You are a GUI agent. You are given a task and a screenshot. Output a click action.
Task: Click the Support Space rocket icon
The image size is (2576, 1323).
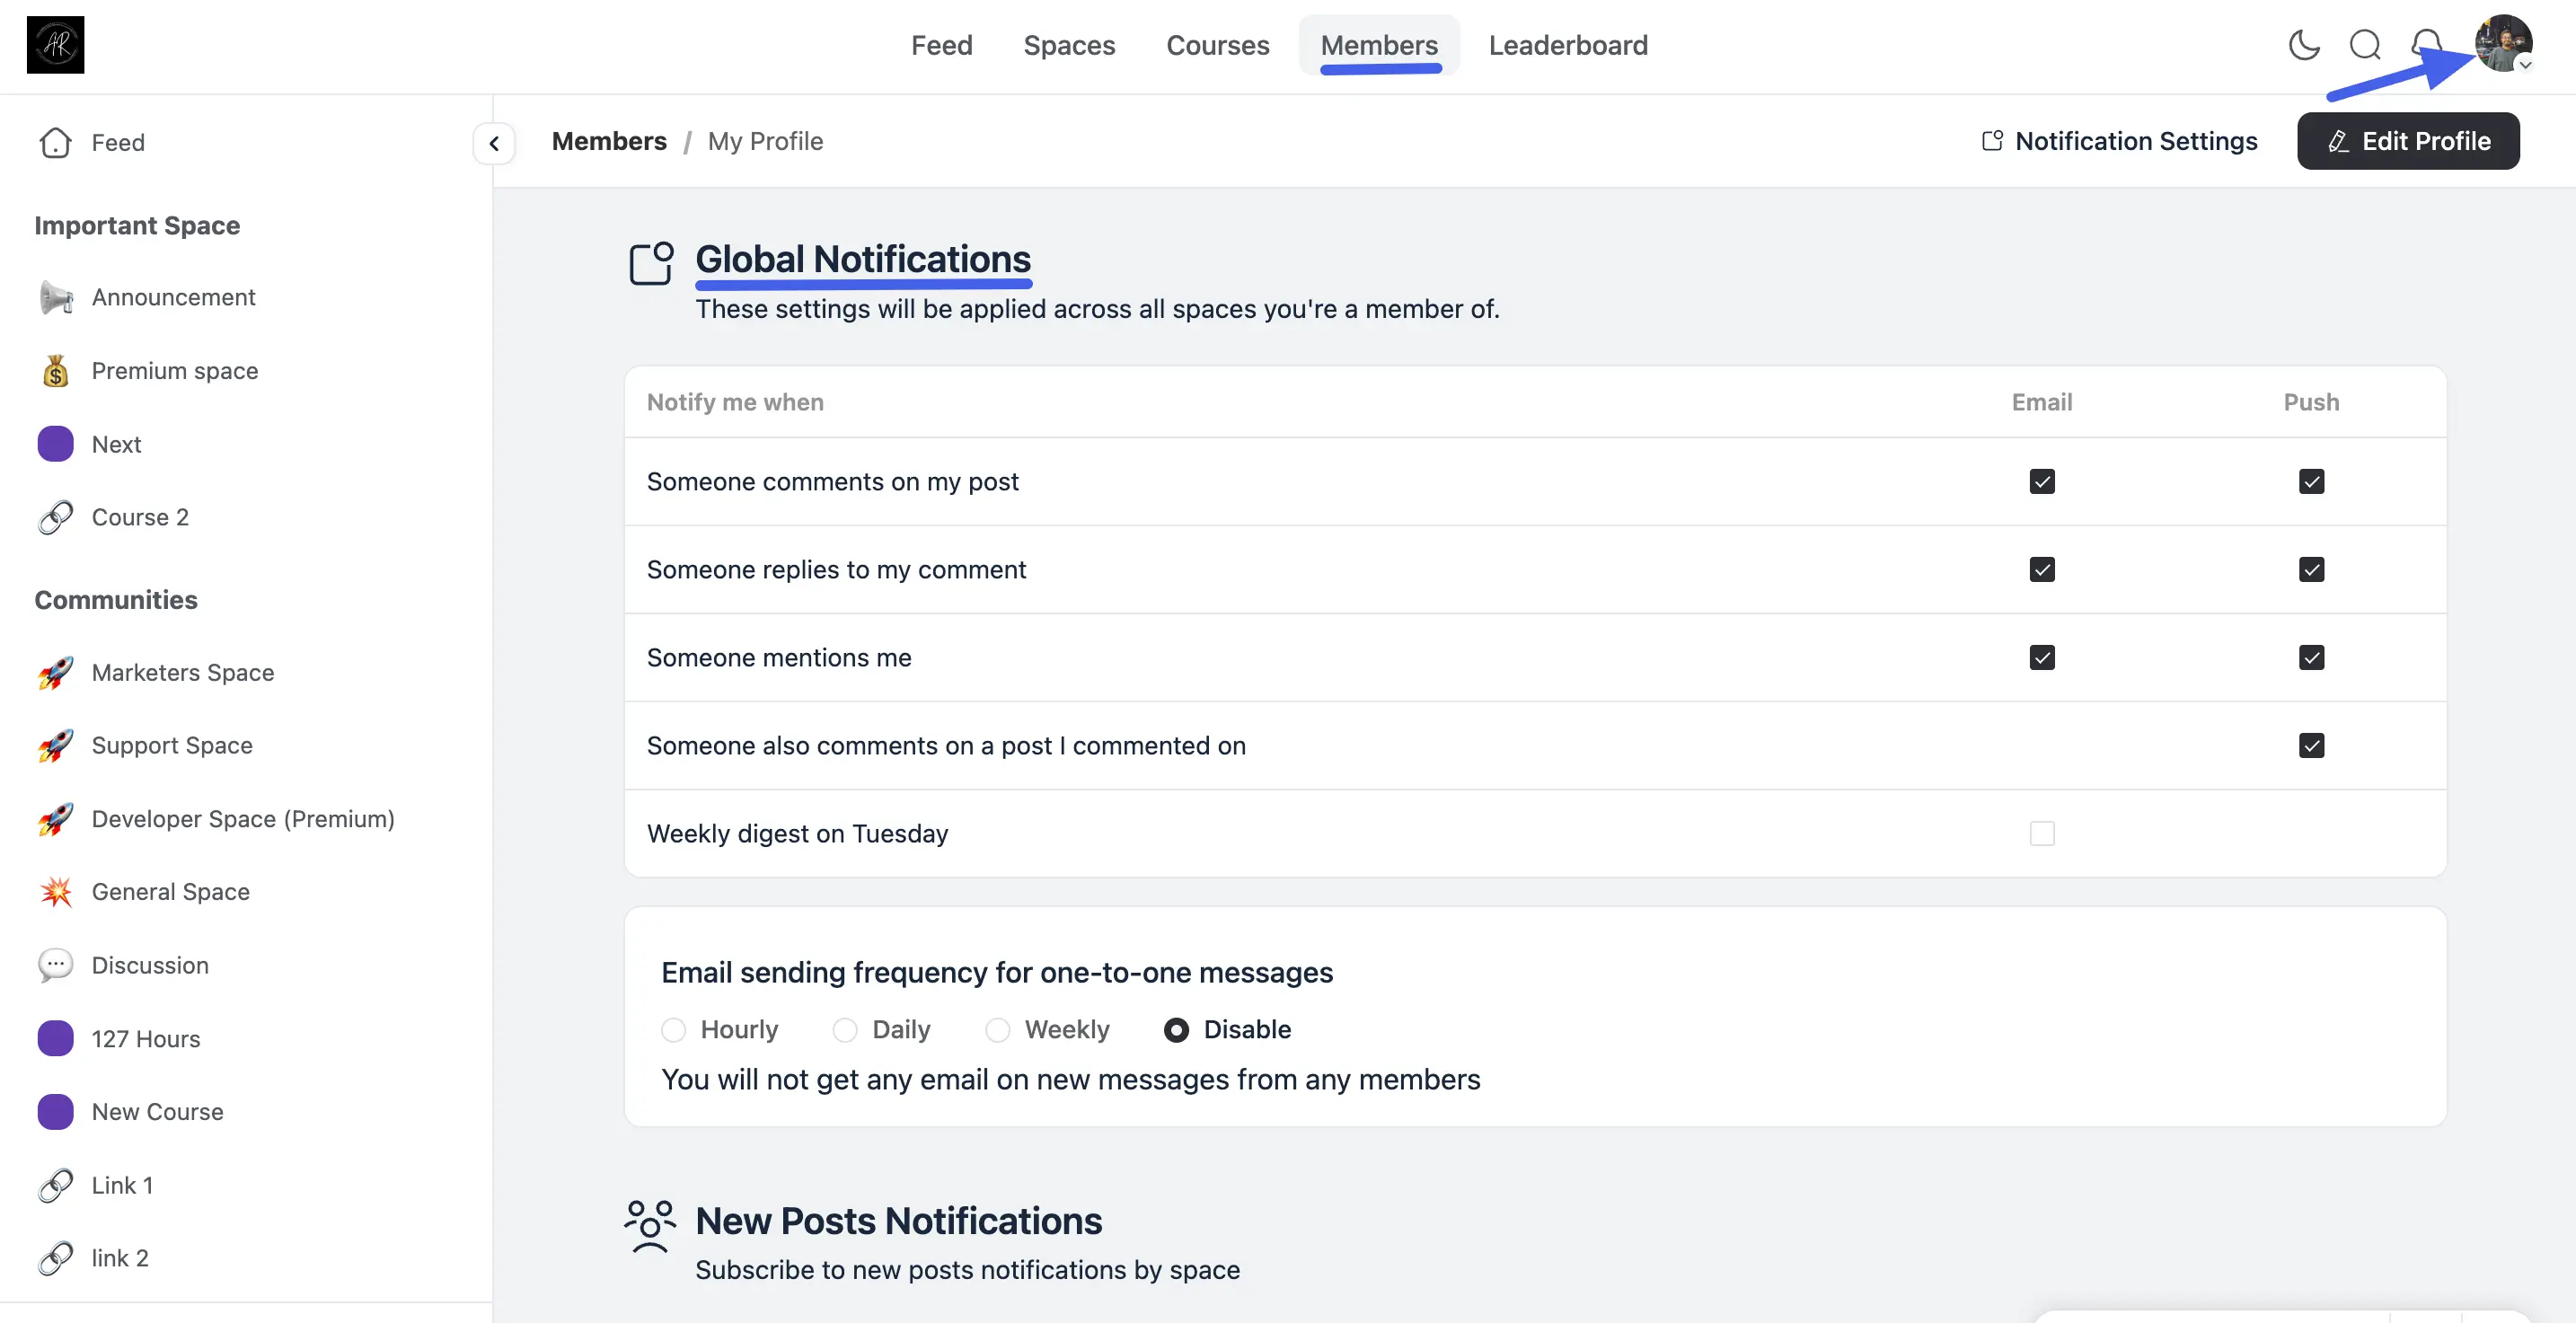click(x=55, y=745)
